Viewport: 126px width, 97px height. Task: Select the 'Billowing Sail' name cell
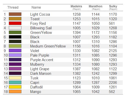tap(41, 28)
